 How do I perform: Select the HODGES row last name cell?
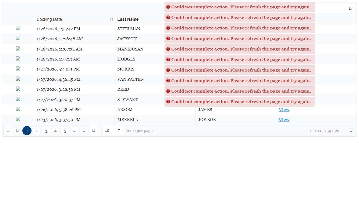(x=126, y=59)
